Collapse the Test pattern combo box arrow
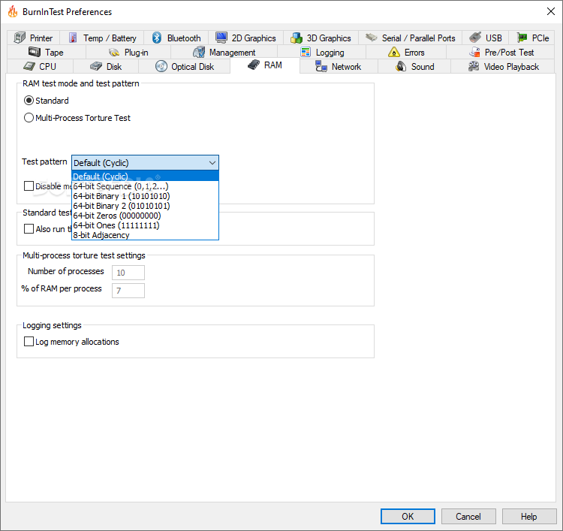The width and height of the screenshot is (563, 531). pos(212,163)
